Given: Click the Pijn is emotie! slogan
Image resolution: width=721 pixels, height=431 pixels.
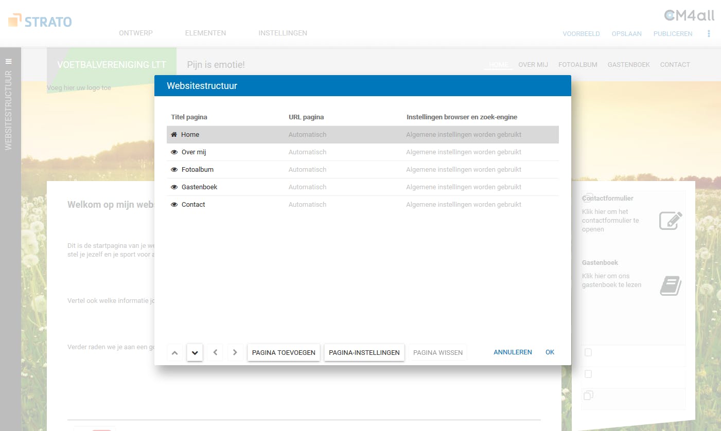Looking at the screenshot, I should [x=216, y=65].
